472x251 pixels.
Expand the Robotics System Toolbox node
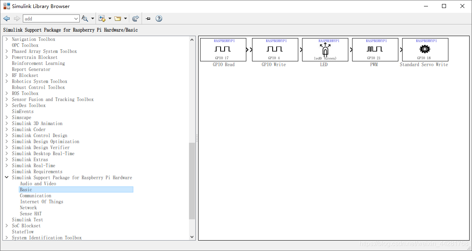(x=7, y=81)
